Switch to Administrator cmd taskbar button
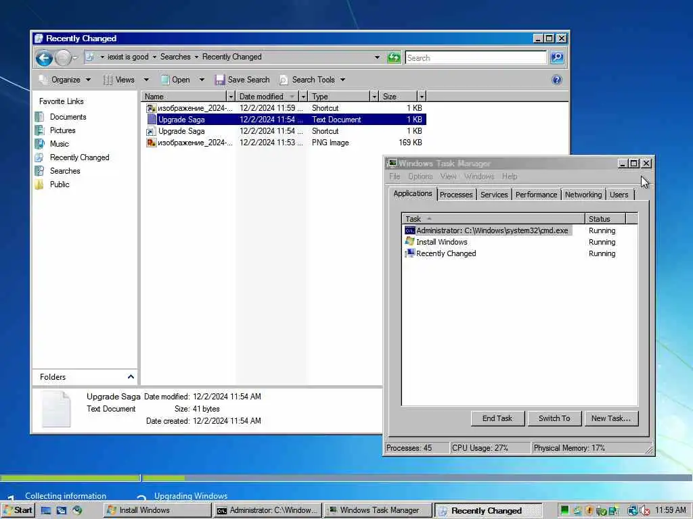The width and height of the screenshot is (693, 519). pyautogui.click(x=268, y=511)
